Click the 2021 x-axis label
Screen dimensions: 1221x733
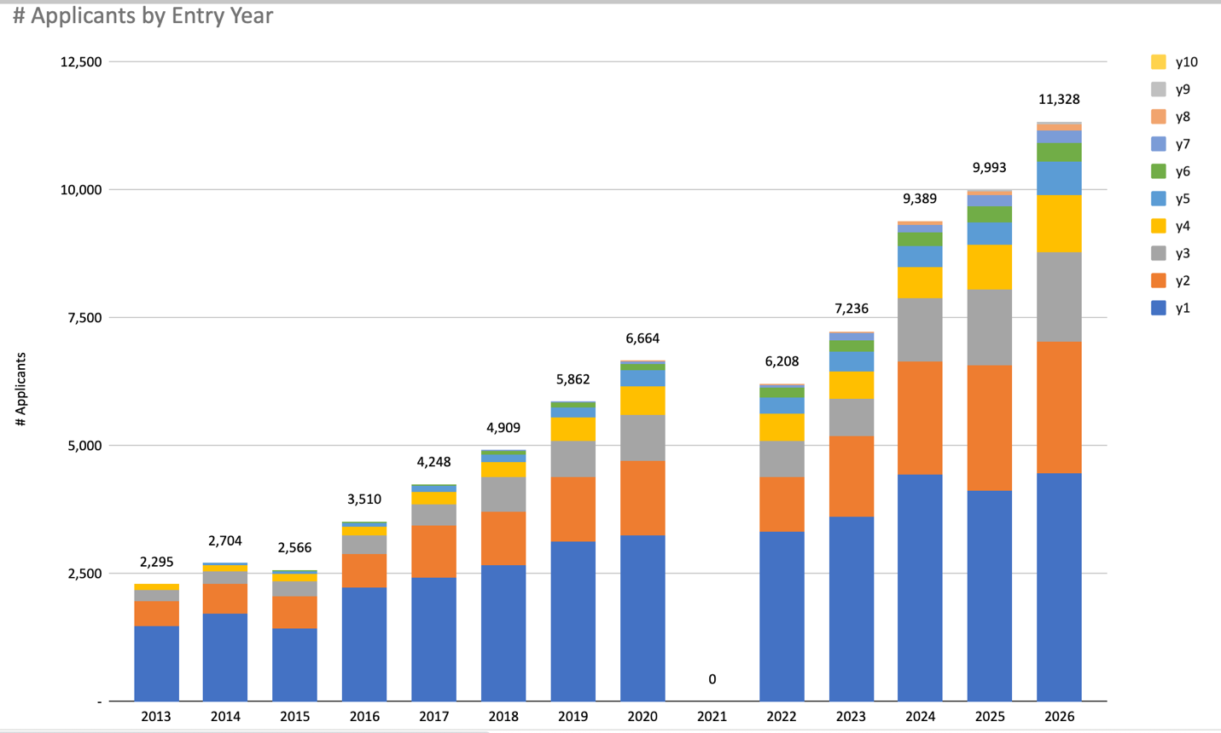coord(712,717)
